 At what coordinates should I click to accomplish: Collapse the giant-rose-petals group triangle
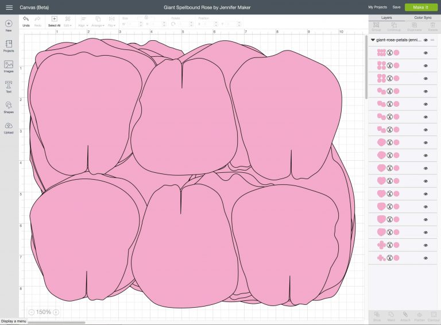click(x=373, y=40)
